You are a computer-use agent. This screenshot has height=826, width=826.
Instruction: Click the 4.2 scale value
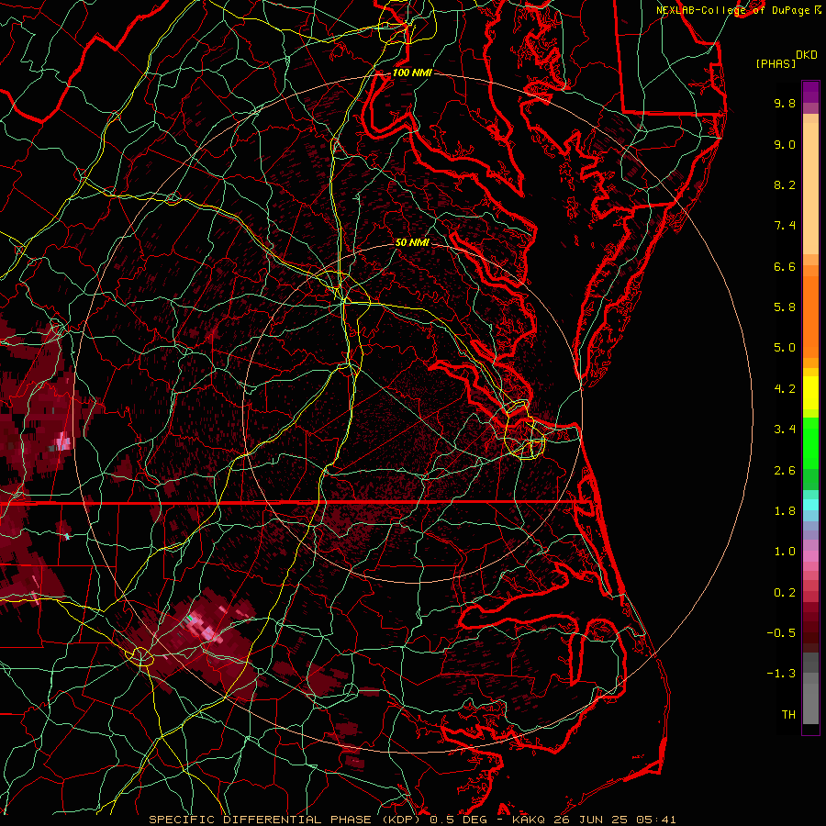click(785, 389)
